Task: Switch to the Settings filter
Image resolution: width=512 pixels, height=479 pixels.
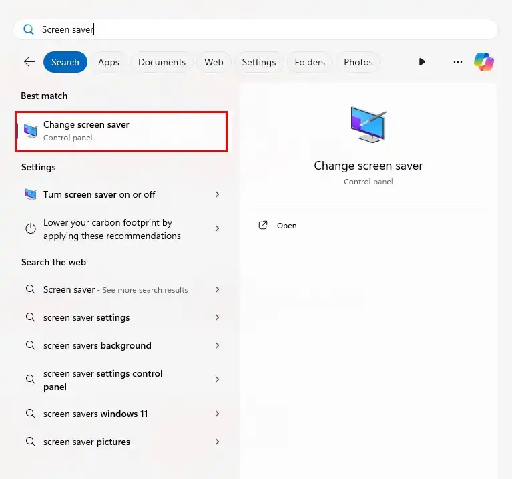Action: (x=259, y=62)
